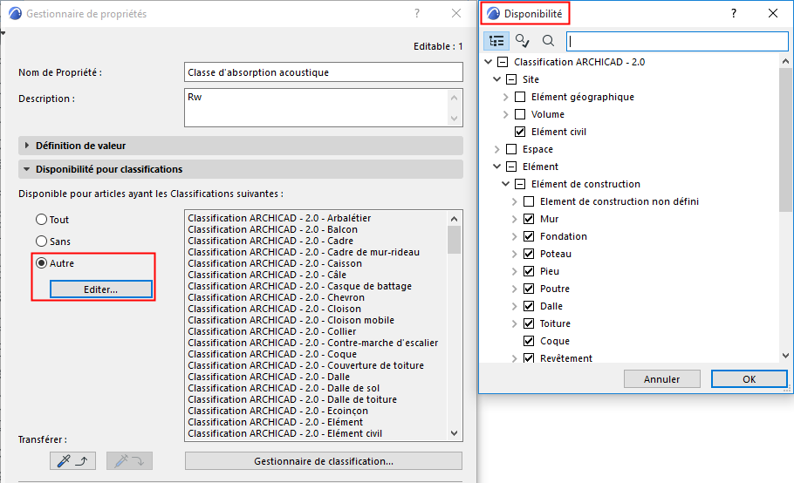Click the inject properties syringe button
The height and width of the screenshot is (483, 794).
(x=129, y=460)
